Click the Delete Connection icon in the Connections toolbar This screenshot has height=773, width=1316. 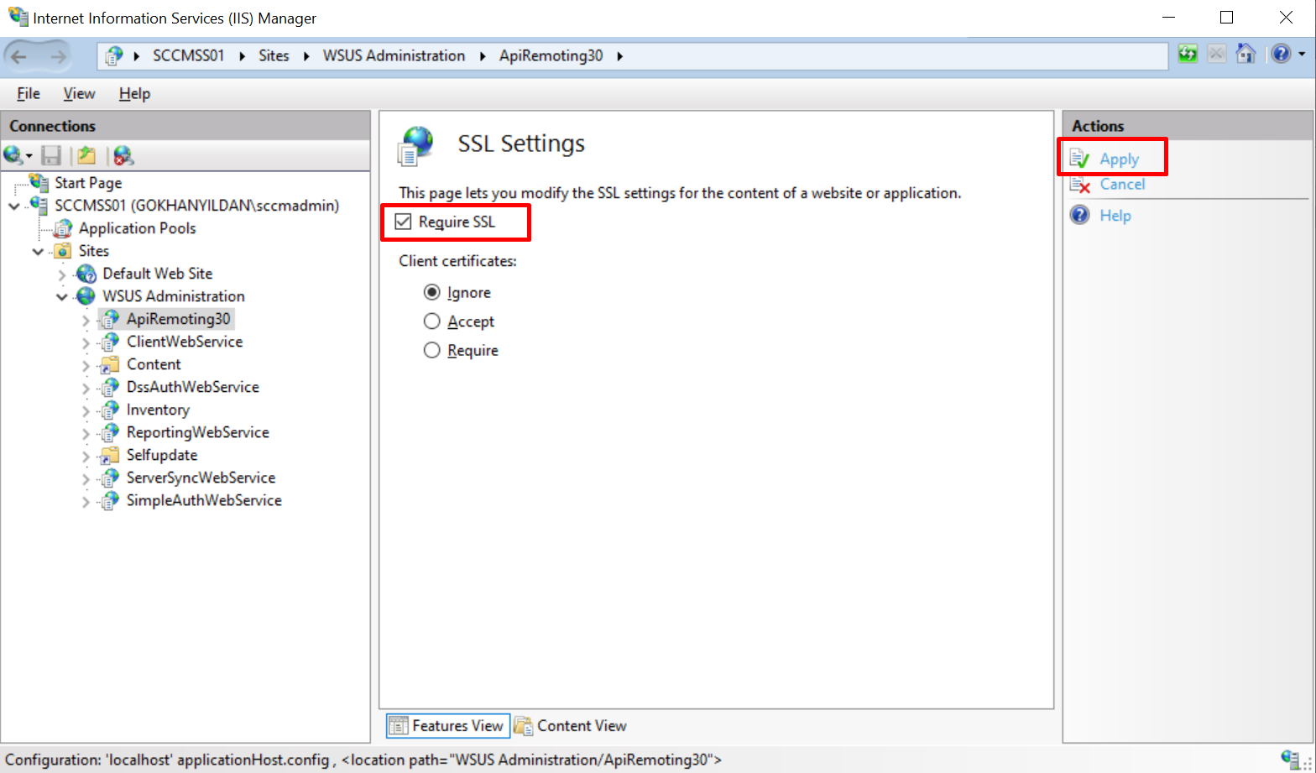click(123, 155)
